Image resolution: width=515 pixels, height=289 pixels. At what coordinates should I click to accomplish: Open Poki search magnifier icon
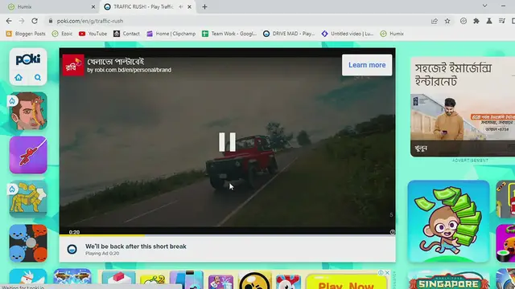point(38,77)
